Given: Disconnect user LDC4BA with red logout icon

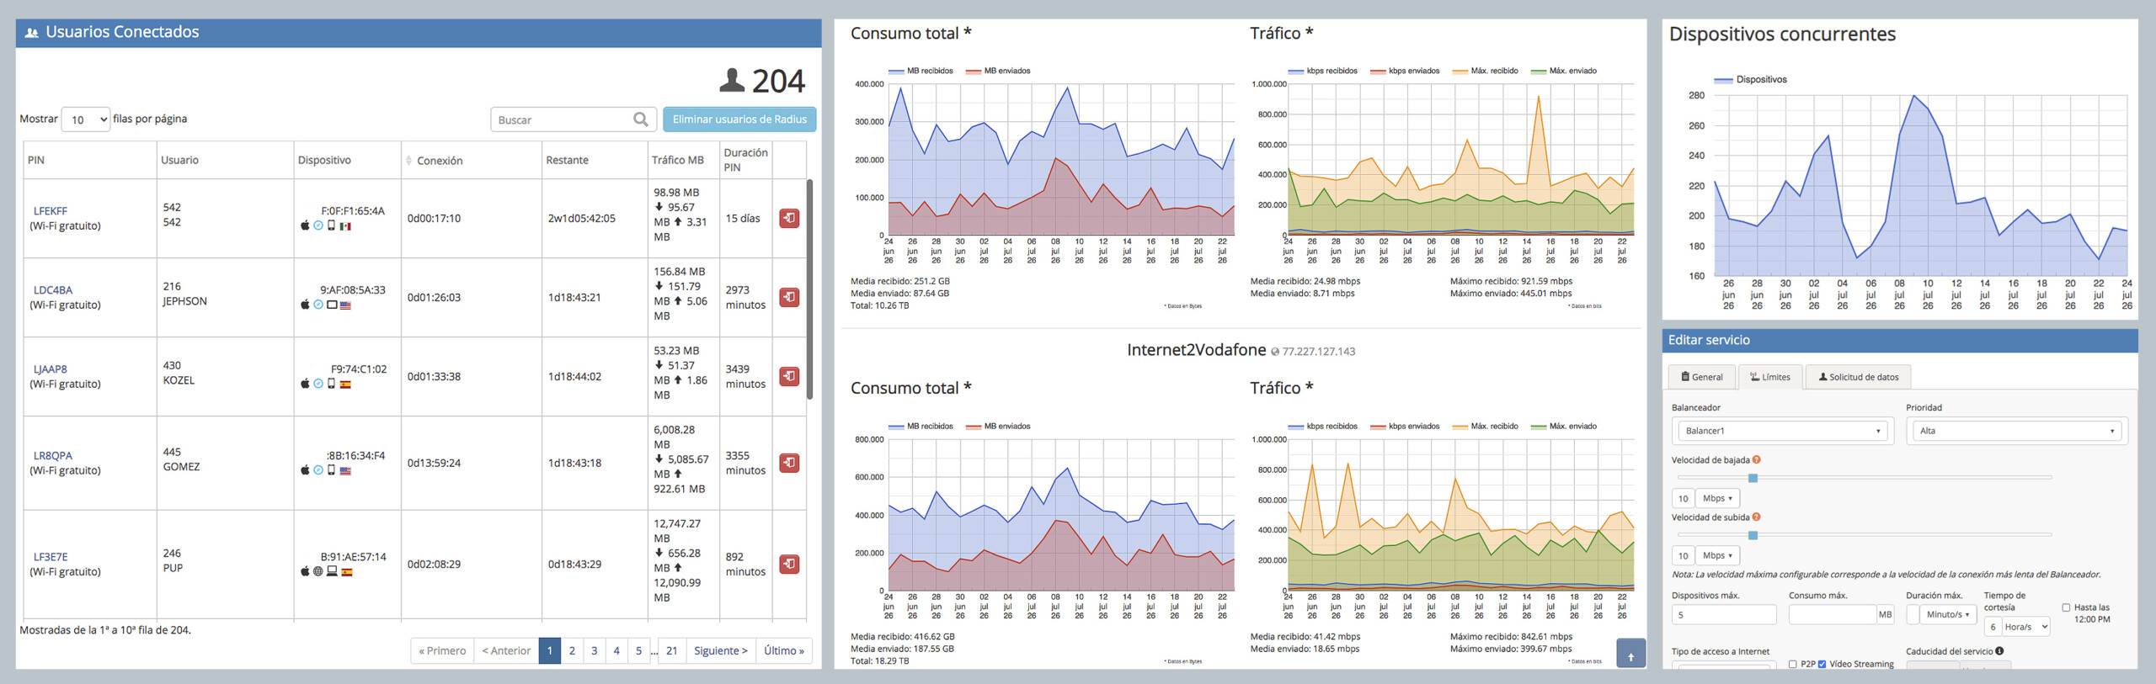Looking at the screenshot, I should pyautogui.click(x=789, y=297).
